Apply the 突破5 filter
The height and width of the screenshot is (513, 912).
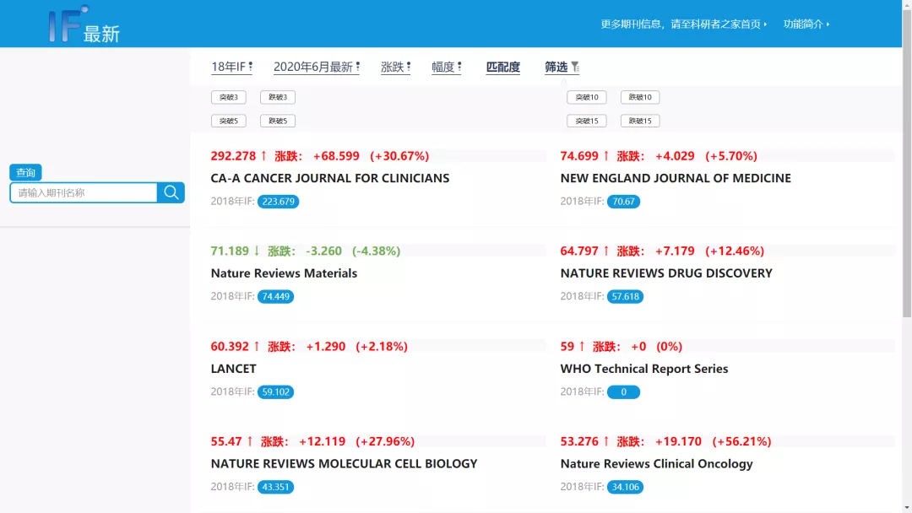(x=229, y=121)
